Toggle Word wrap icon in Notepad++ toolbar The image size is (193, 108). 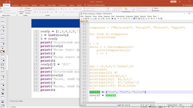click(x=129, y=19)
